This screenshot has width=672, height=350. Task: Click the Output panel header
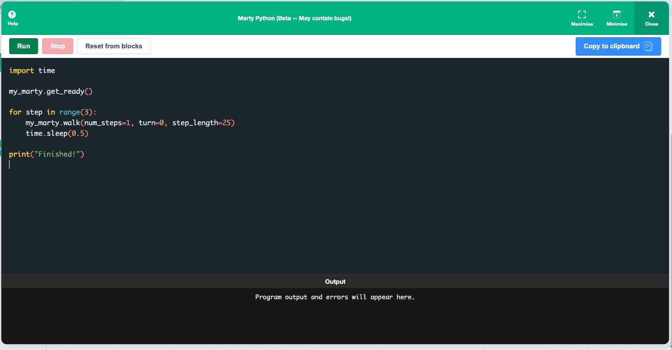click(335, 281)
